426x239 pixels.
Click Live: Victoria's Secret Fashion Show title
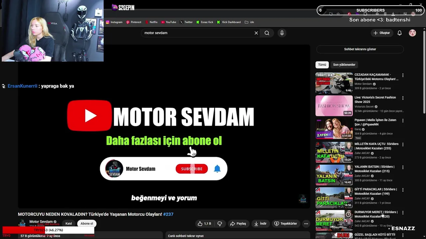[375, 100]
